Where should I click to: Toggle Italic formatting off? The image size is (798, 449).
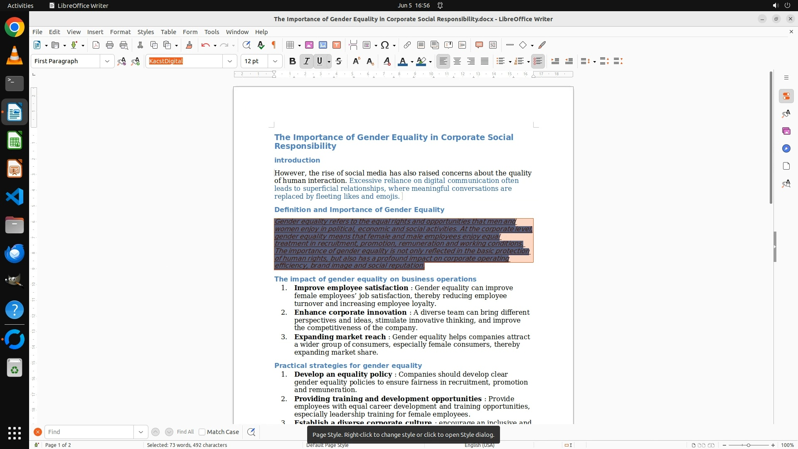pos(306,62)
